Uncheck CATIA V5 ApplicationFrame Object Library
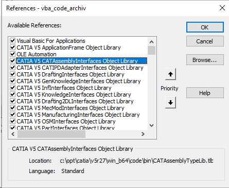 coord(12,48)
